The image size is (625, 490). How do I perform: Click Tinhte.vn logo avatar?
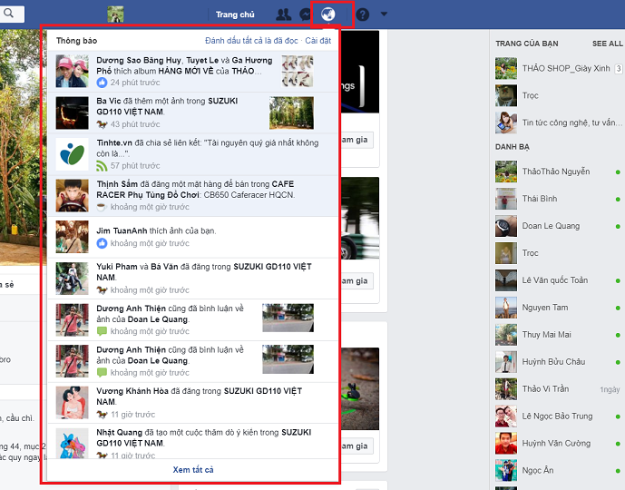pyautogui.click(x=73, y=154)
